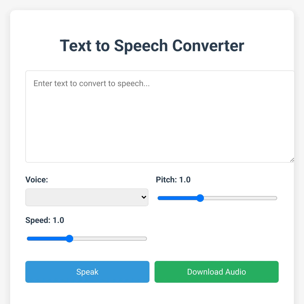Click the Pitch slider handle
304x304 pixels.
(x=200, y=198)
